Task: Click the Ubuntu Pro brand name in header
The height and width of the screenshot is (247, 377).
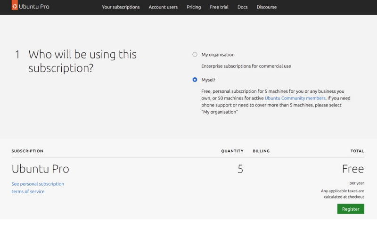Action: tap(34, 7)
